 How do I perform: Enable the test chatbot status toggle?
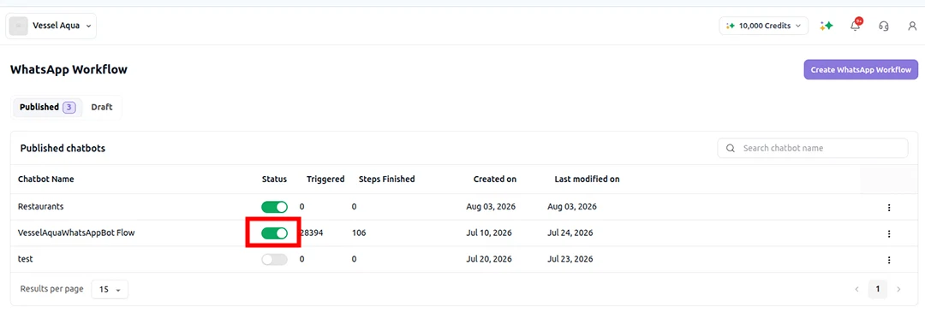click(274, 260)
